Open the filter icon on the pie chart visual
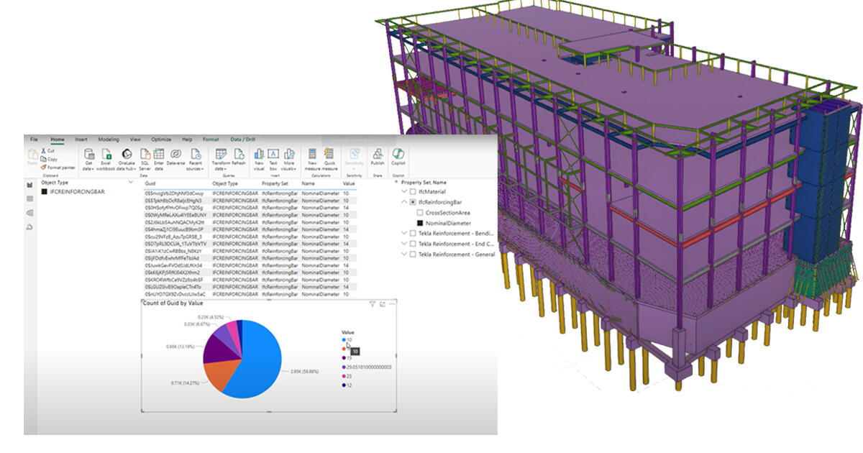 [x=373, y=303]
